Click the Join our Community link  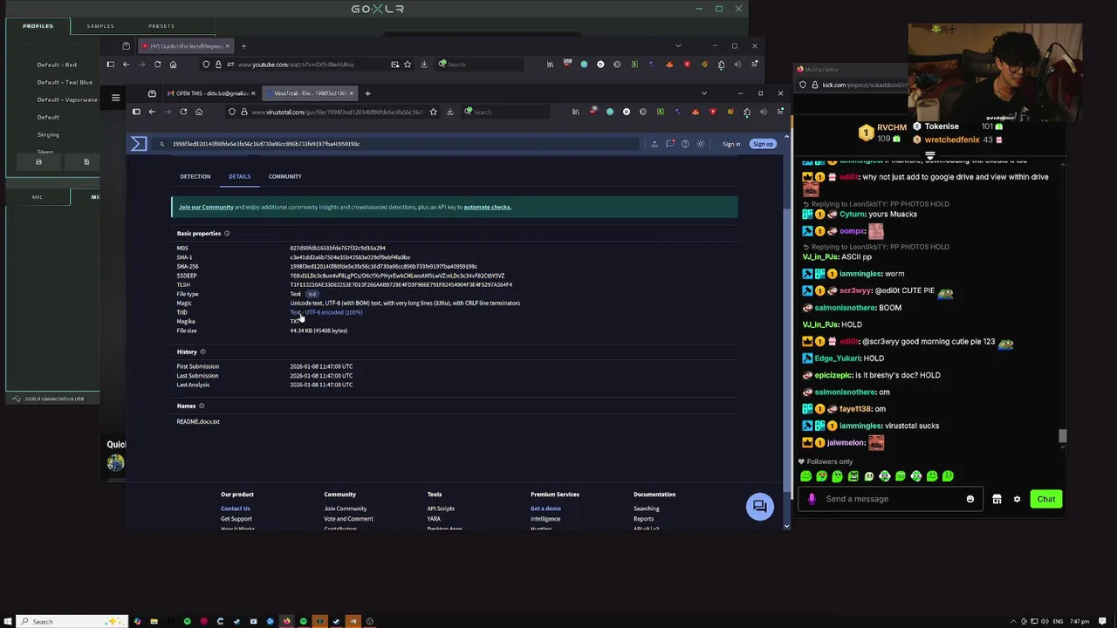click(x=206, y=207)
